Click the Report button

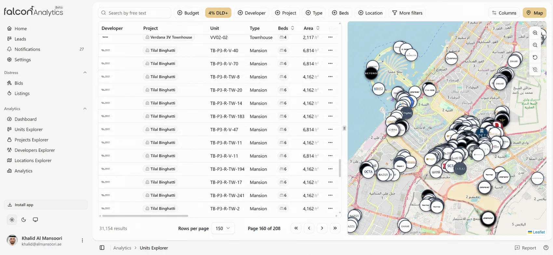click(525, 248)
